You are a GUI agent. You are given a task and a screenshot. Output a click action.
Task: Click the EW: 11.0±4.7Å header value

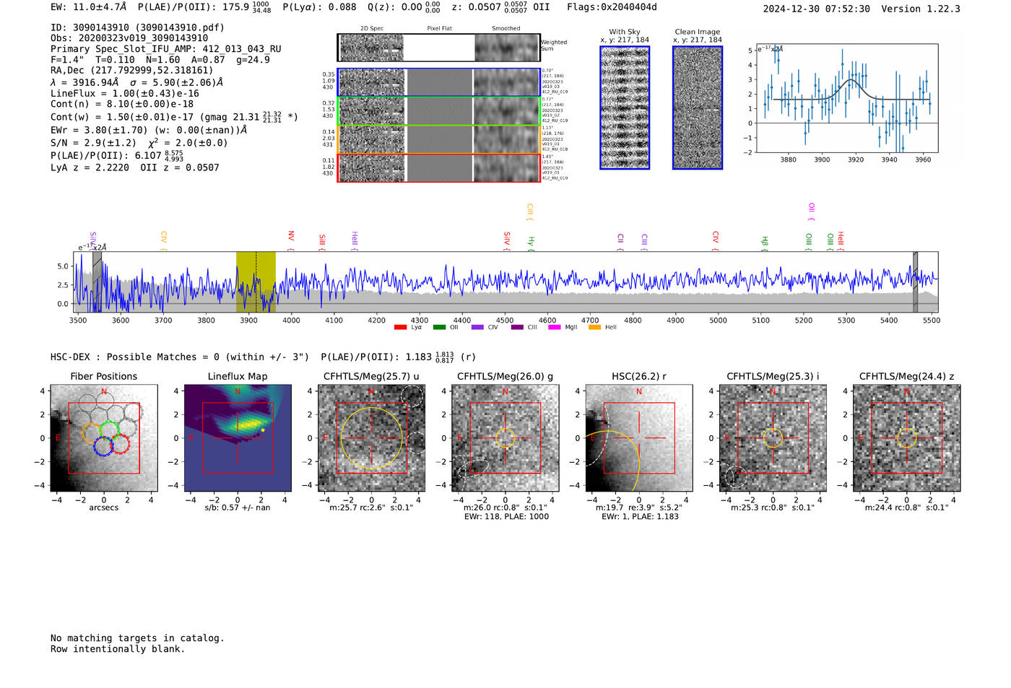click(x=89, y=7)
